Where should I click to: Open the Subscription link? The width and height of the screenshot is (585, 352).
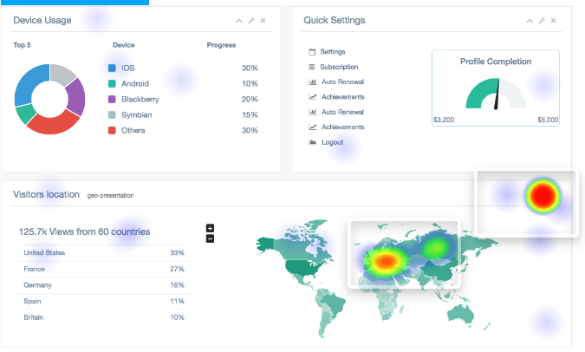click(339, 67)
